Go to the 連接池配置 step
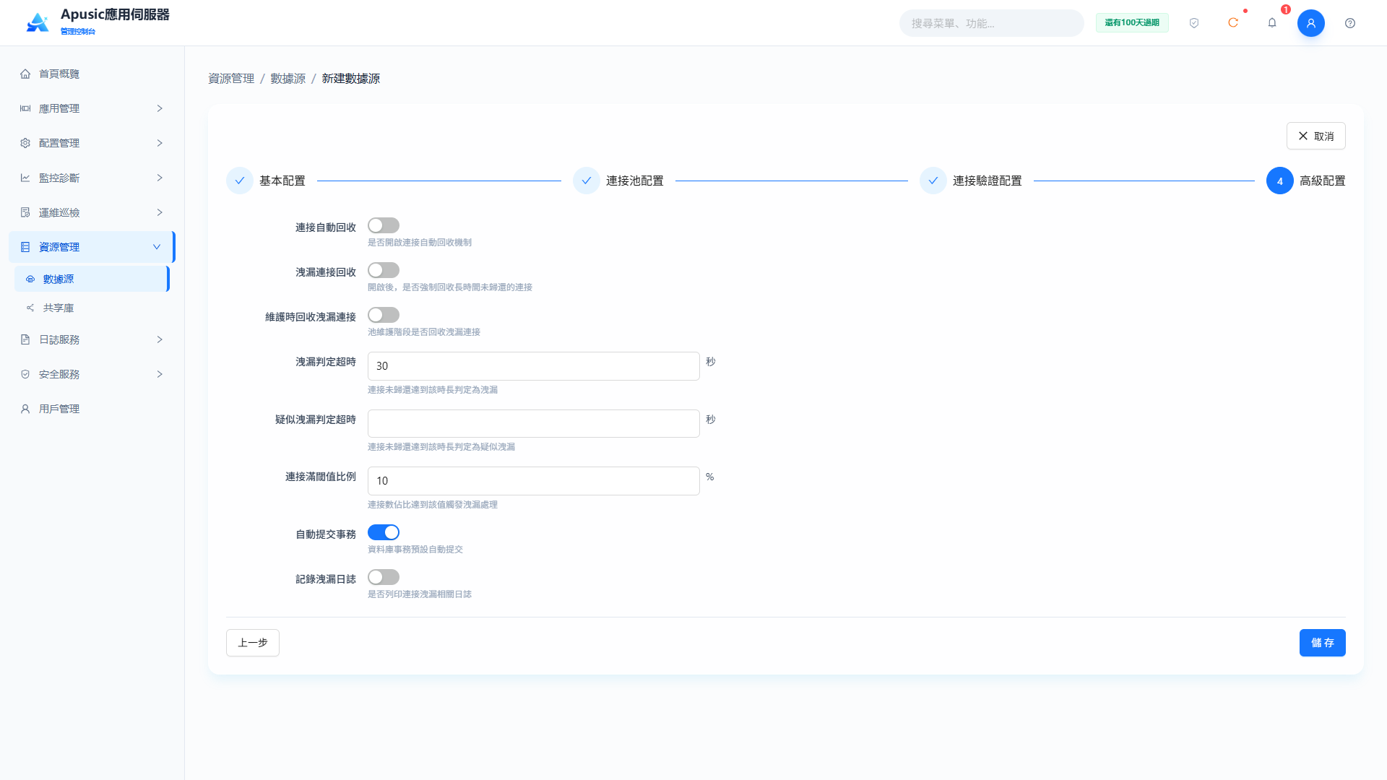Screen dimensions: 1387x780 [618, 181]
